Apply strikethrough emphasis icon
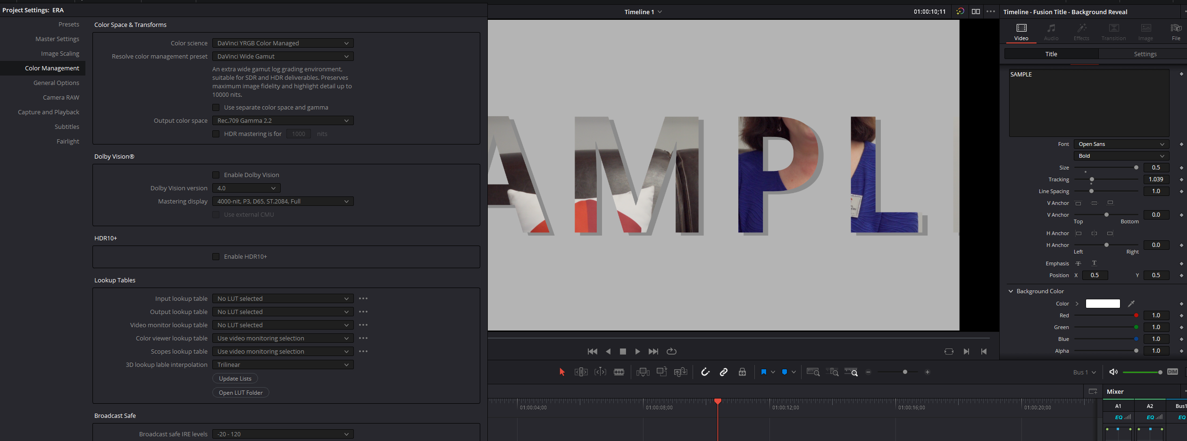This screenshot has width=1187, height=441. (1078, 263)
